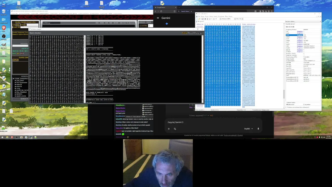Click Kopiuj raport button
Screen dimensions: 332x187
pos(199,33)
